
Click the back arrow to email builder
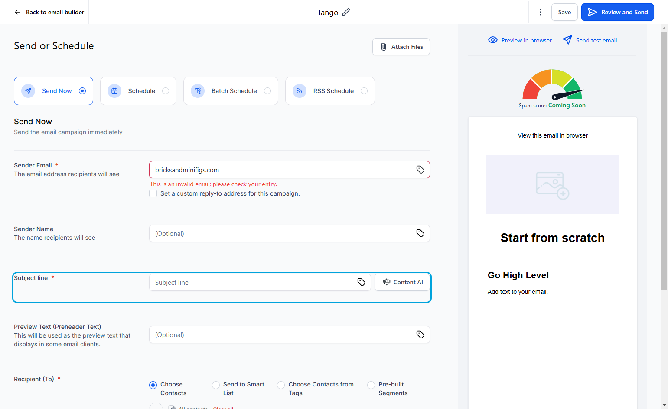17,12
